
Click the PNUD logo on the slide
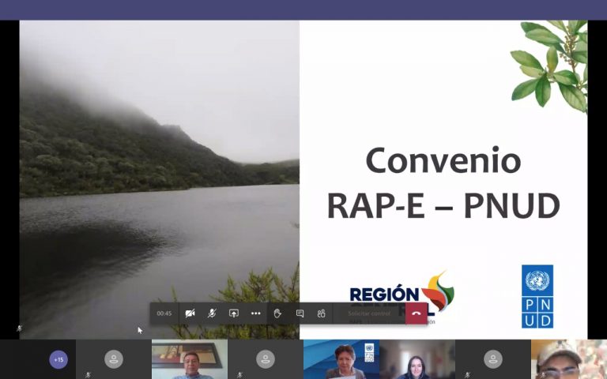tap(537, 296)
